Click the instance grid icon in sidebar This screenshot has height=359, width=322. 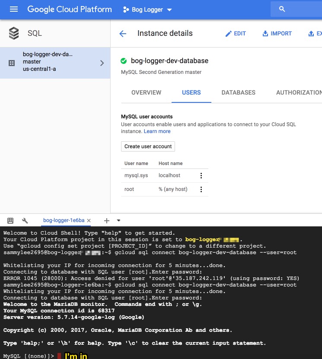coord(12,63)
